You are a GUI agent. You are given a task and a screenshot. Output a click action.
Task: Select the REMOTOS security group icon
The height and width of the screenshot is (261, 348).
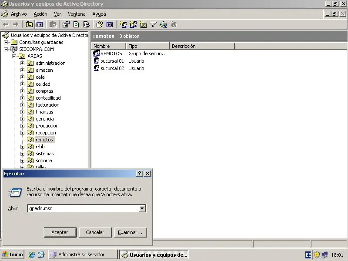point(97,53)
